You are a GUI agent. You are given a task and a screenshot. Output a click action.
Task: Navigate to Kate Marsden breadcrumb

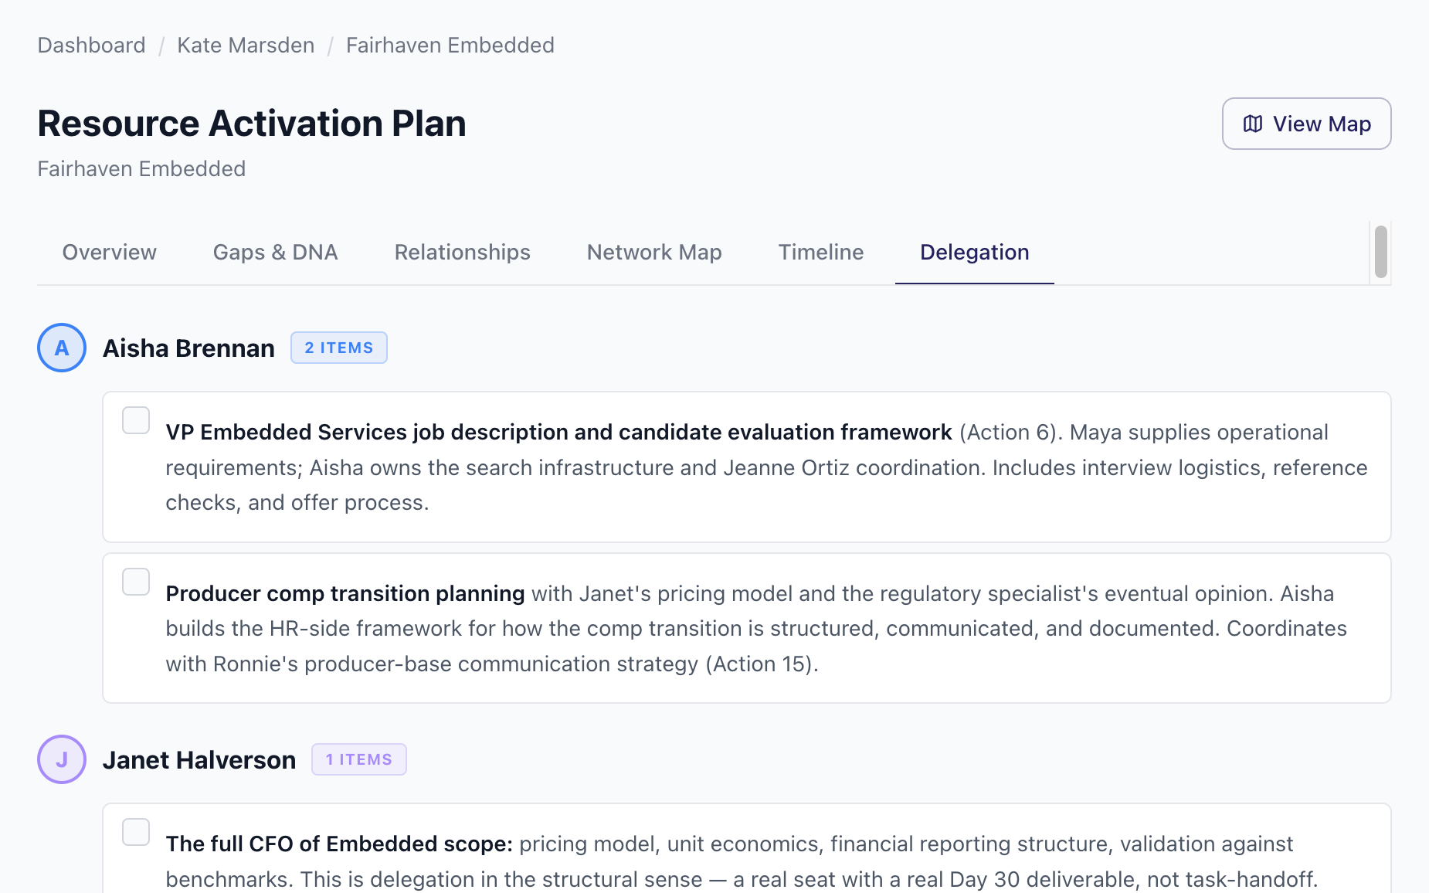point(246,46)
